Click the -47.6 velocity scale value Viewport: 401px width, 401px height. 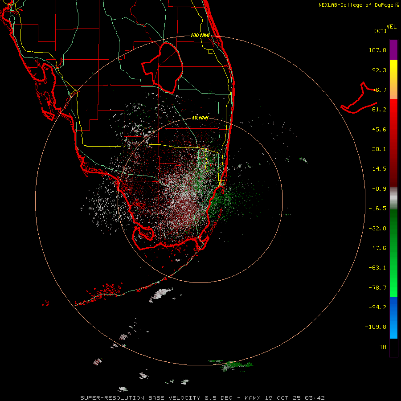(x=377, y=248)
